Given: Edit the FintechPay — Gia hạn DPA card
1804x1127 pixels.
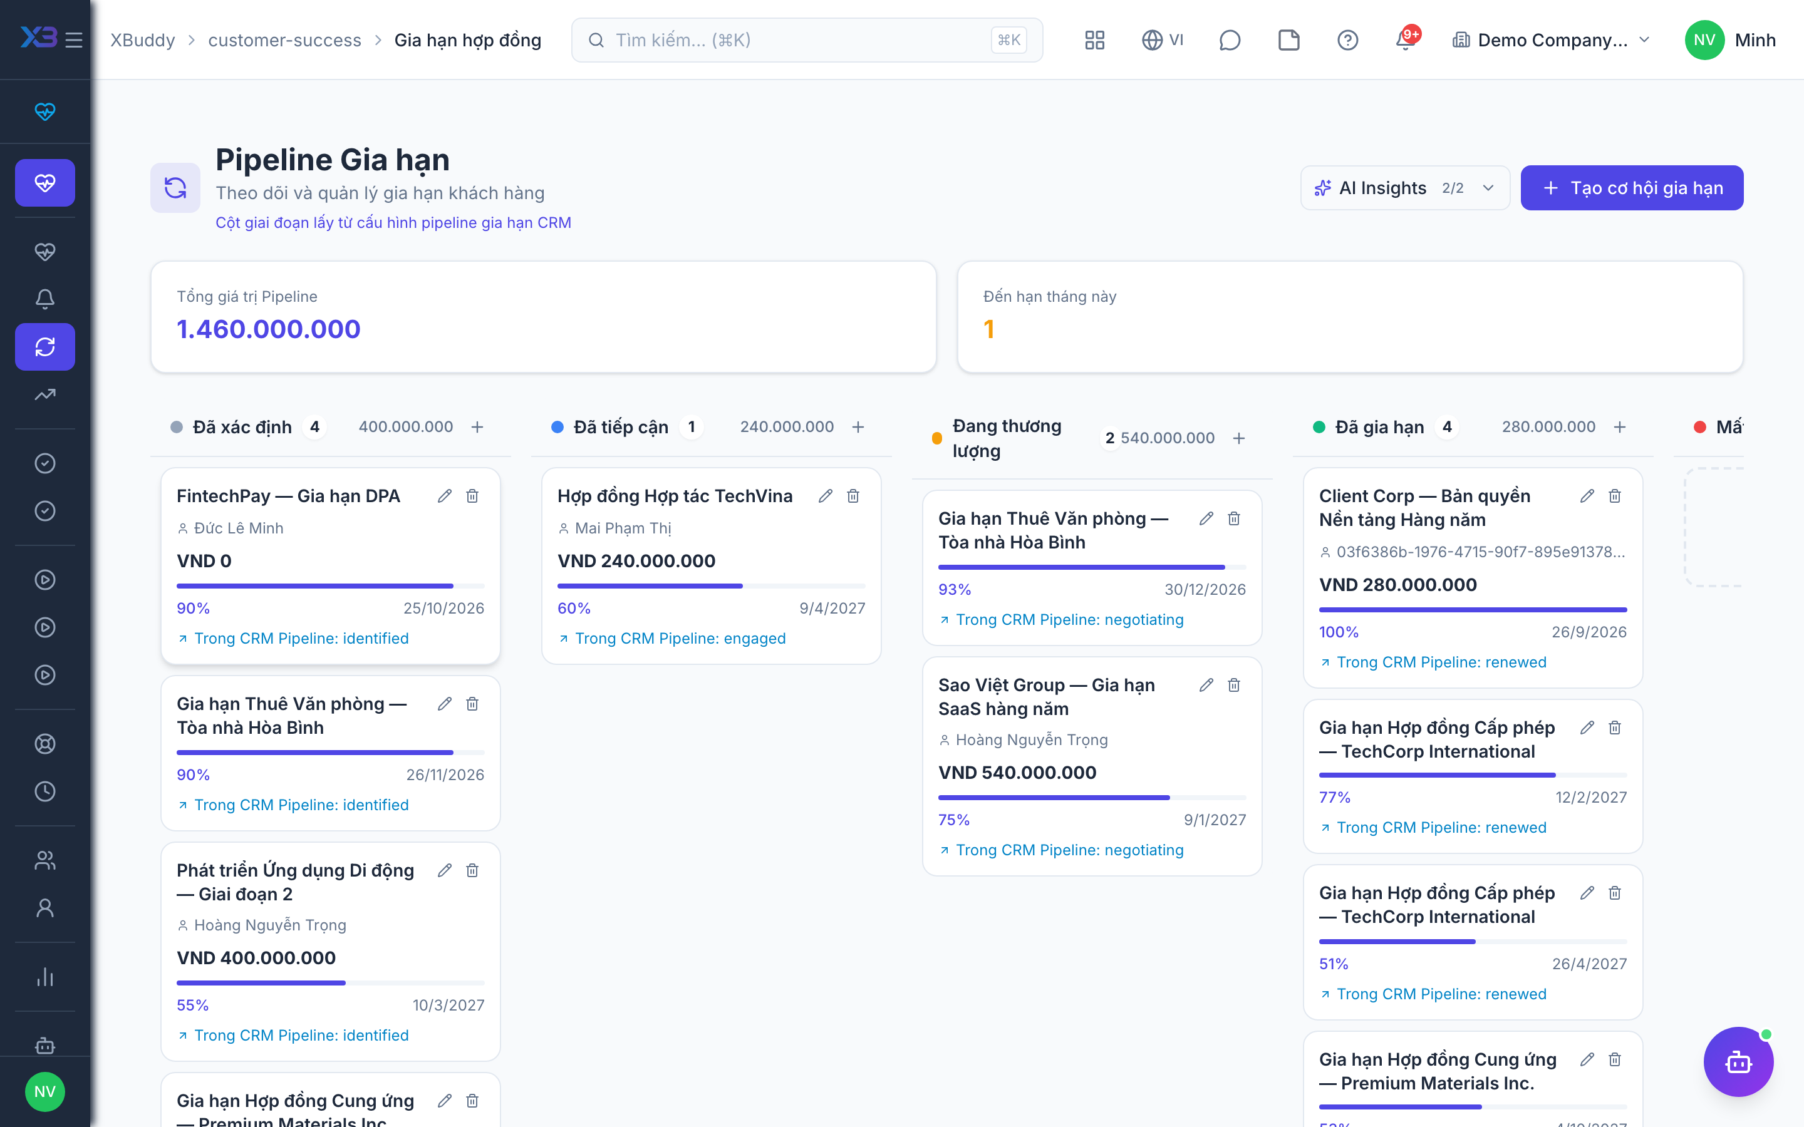Looking at the screenshot, I should 444,496.
